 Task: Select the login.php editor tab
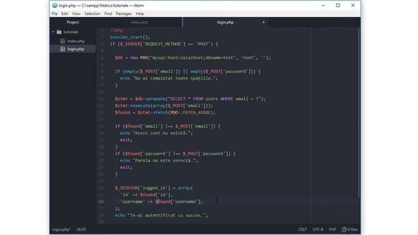[x=225, y=22]
